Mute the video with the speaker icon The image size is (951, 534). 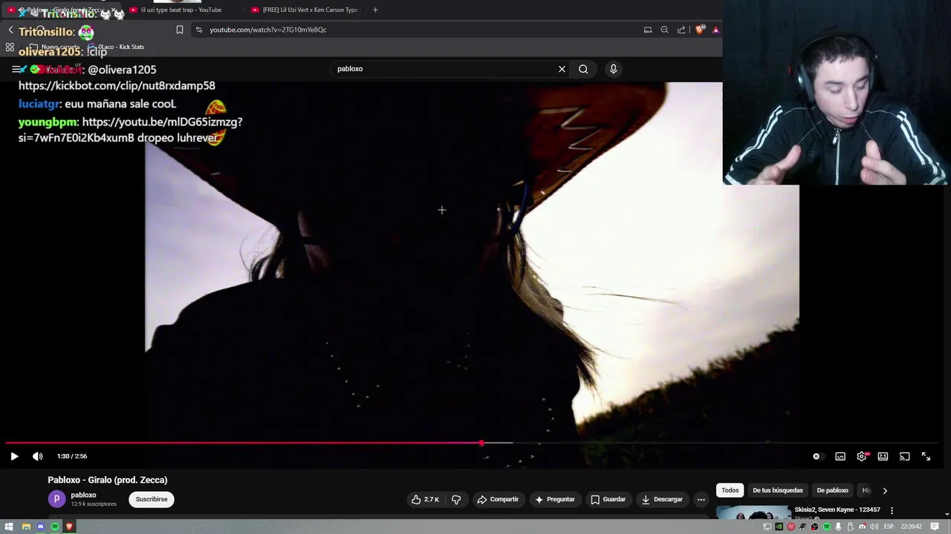(x=38, y=456)
